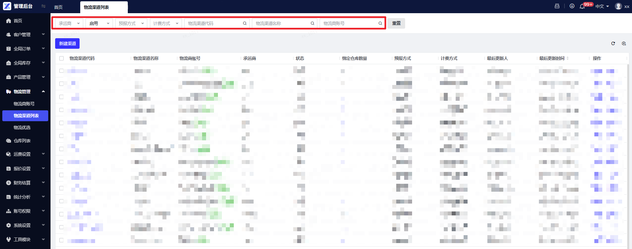Collapse the 物流管理 menu chevron
This screenshot has width=632, height=249.
[43, 92]
